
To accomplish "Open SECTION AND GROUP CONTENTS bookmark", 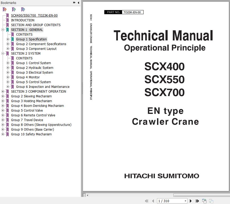I will pos(36,25).
